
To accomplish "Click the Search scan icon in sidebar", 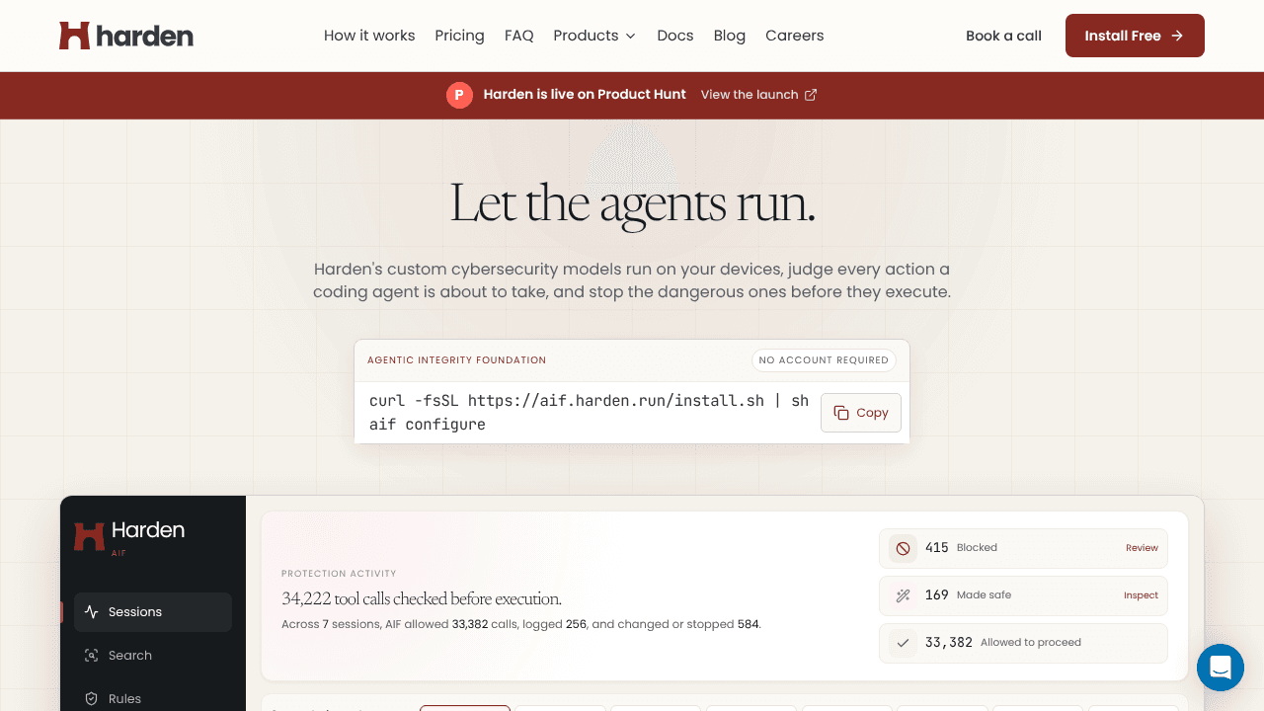I will click(x=92, y=656).
